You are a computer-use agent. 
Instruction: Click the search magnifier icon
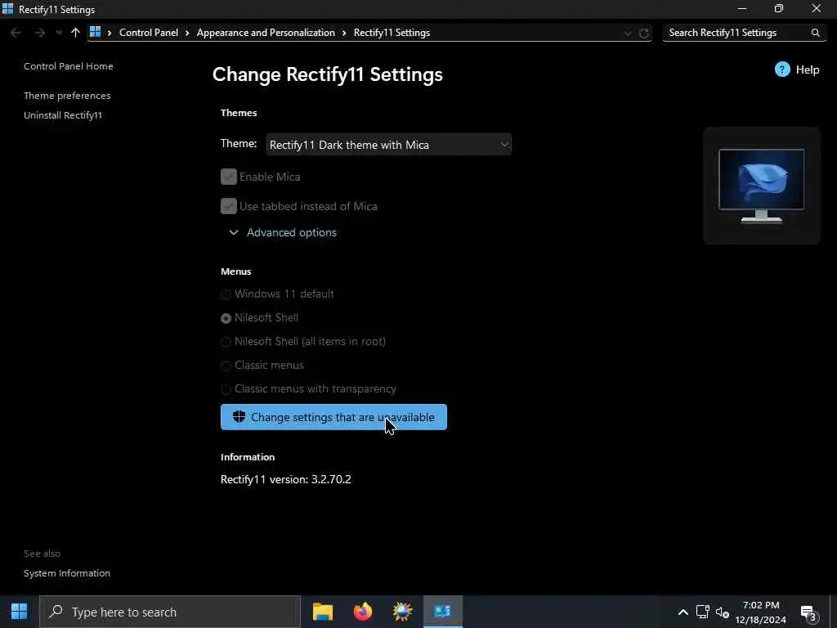[x=815, y=33]
